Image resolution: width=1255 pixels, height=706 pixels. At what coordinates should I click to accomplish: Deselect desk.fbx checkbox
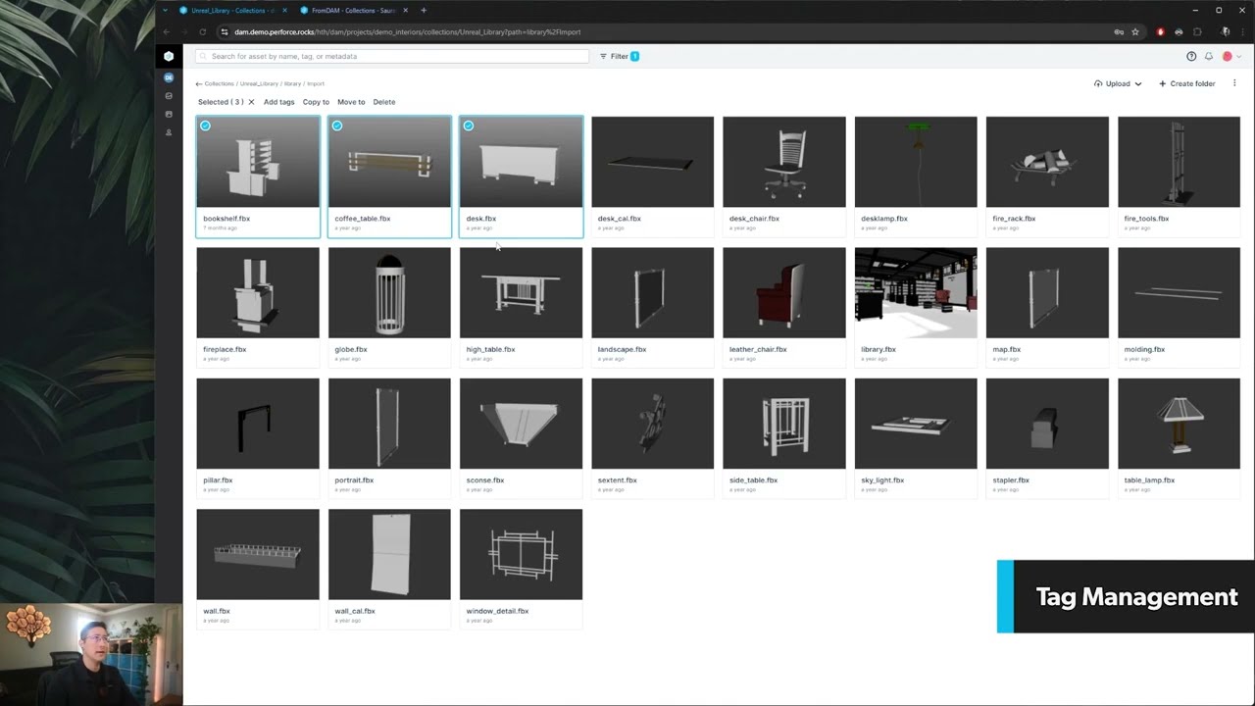469,126
